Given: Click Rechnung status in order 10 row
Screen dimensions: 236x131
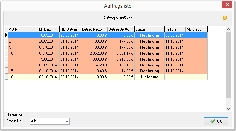Looking at the screenshot, I should coord(150,53).
